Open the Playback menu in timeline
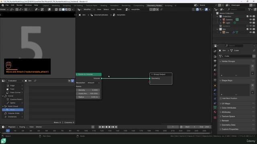The width and height of the screenshot is (257, 144). pyautogui.click(x=13, y=127)
